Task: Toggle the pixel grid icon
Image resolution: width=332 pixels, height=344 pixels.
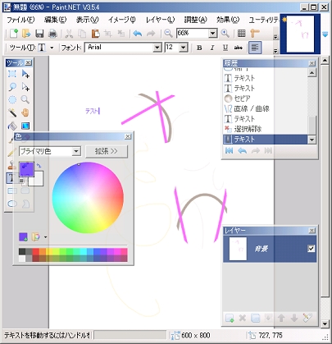Action: click(242, 34)
